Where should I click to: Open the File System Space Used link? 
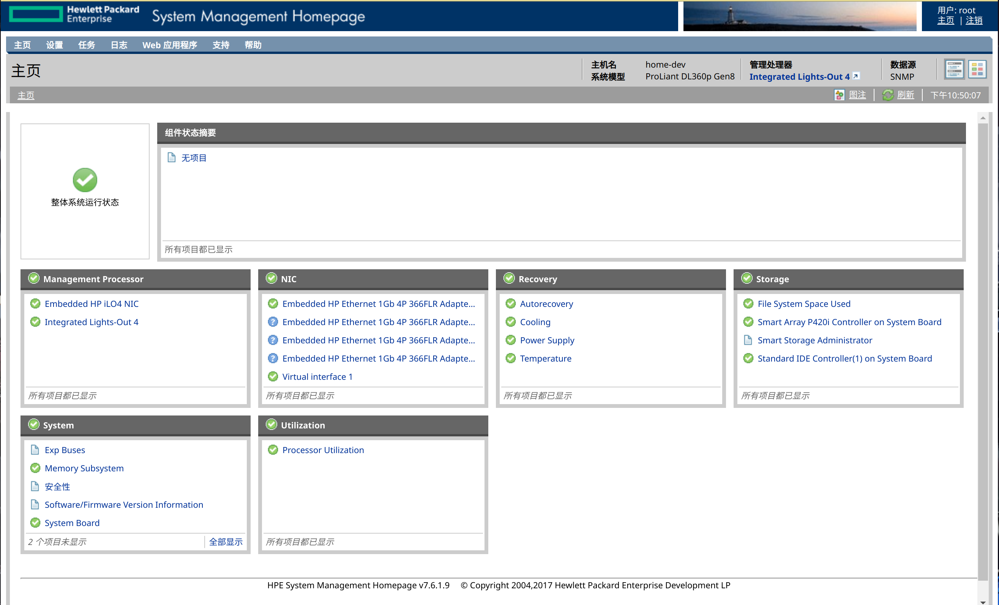(804, 304)
